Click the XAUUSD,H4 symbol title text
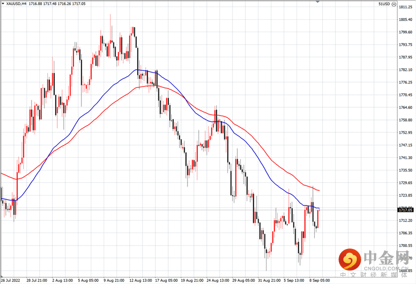The width and height of the screenshot is (416, 284). coord(16,4)
